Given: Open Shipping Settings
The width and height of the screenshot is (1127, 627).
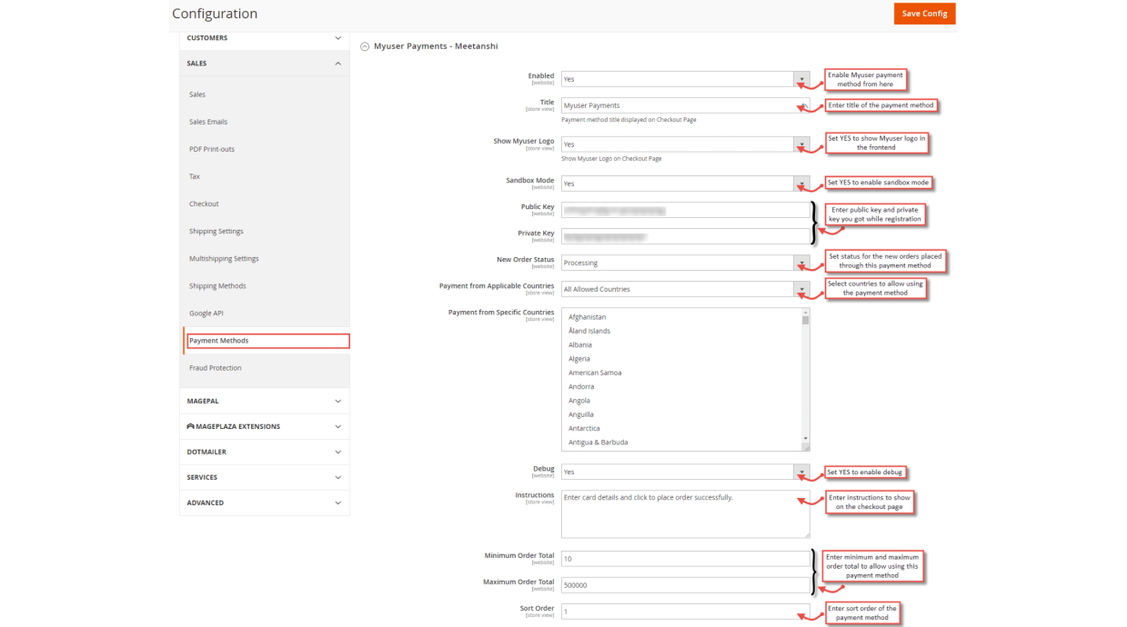Looking at the screenshot, I should pos(216,231).
